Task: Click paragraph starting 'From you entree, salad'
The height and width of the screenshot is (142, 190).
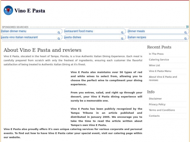Action: pyautogui.click(x=106, y=97)
